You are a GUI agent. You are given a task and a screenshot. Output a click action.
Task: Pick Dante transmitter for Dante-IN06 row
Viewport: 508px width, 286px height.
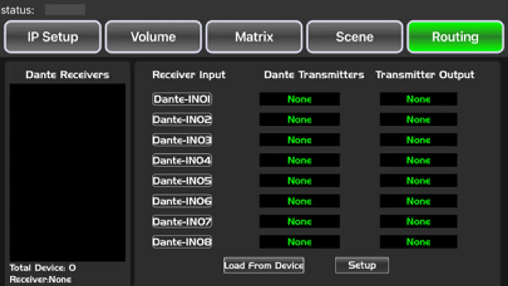[300, 201]
